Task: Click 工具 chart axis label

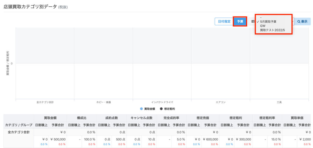Action: (x=279, y=102)
